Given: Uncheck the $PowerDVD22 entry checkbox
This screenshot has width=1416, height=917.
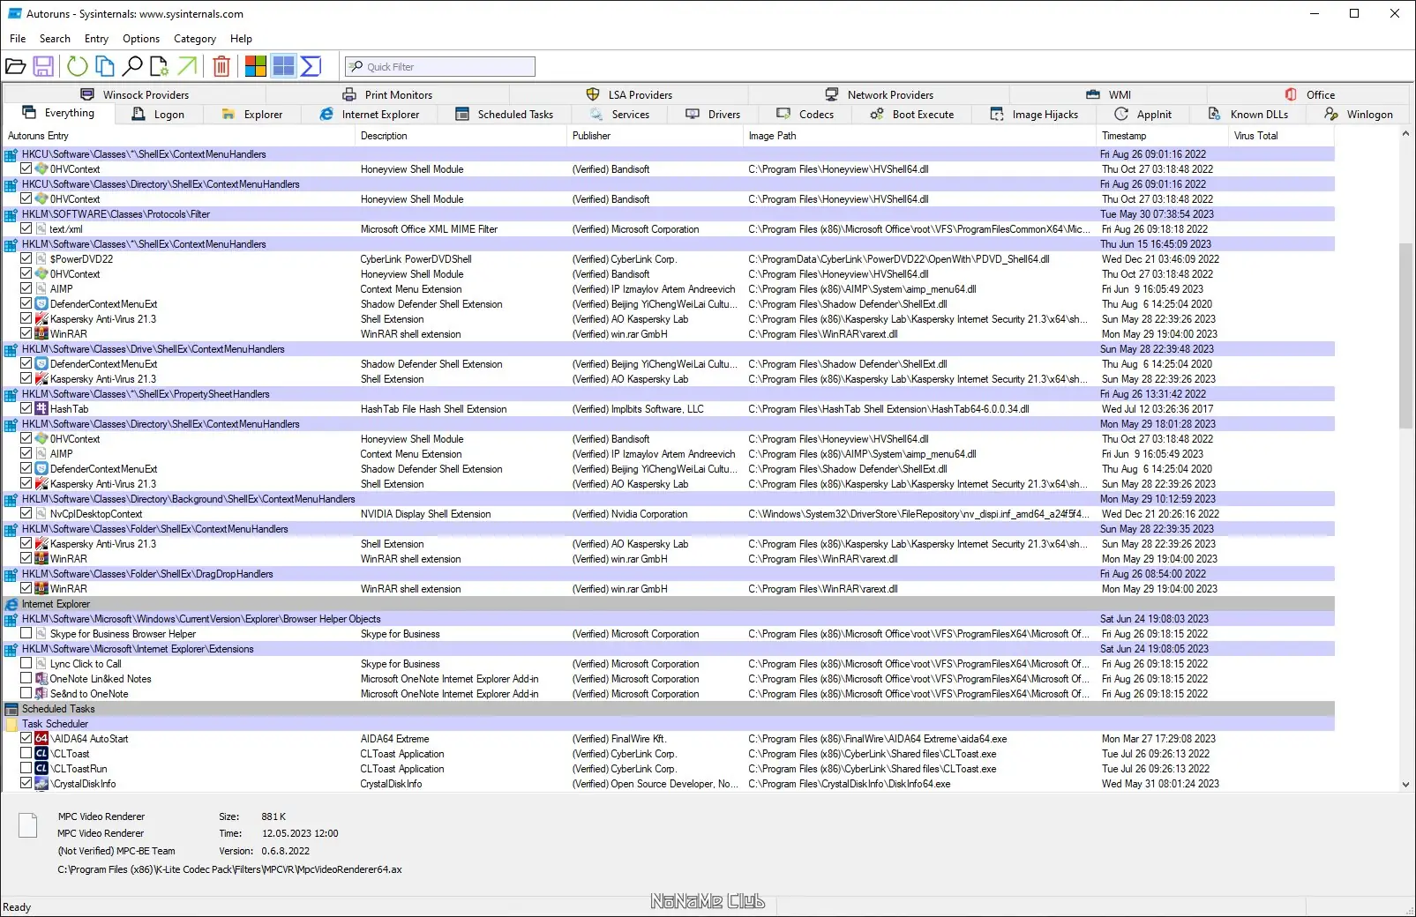Looking at the screenshot, I should [26, 259].
